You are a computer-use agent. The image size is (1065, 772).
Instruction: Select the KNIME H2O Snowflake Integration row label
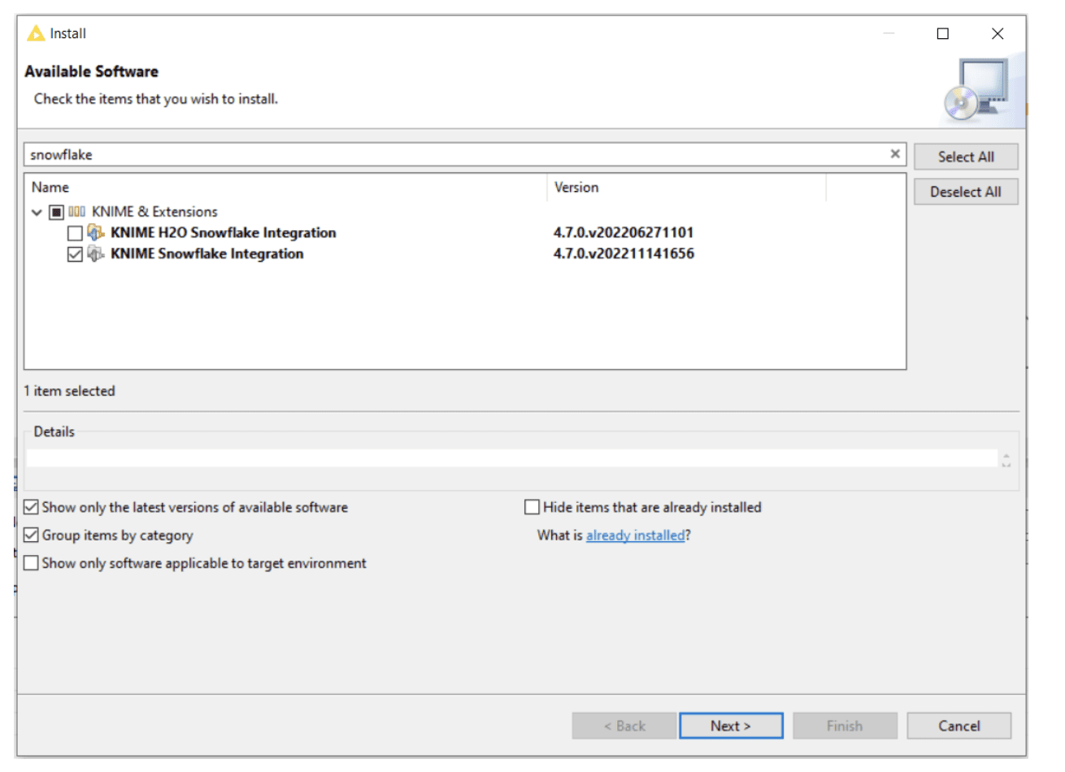point(224,232)
